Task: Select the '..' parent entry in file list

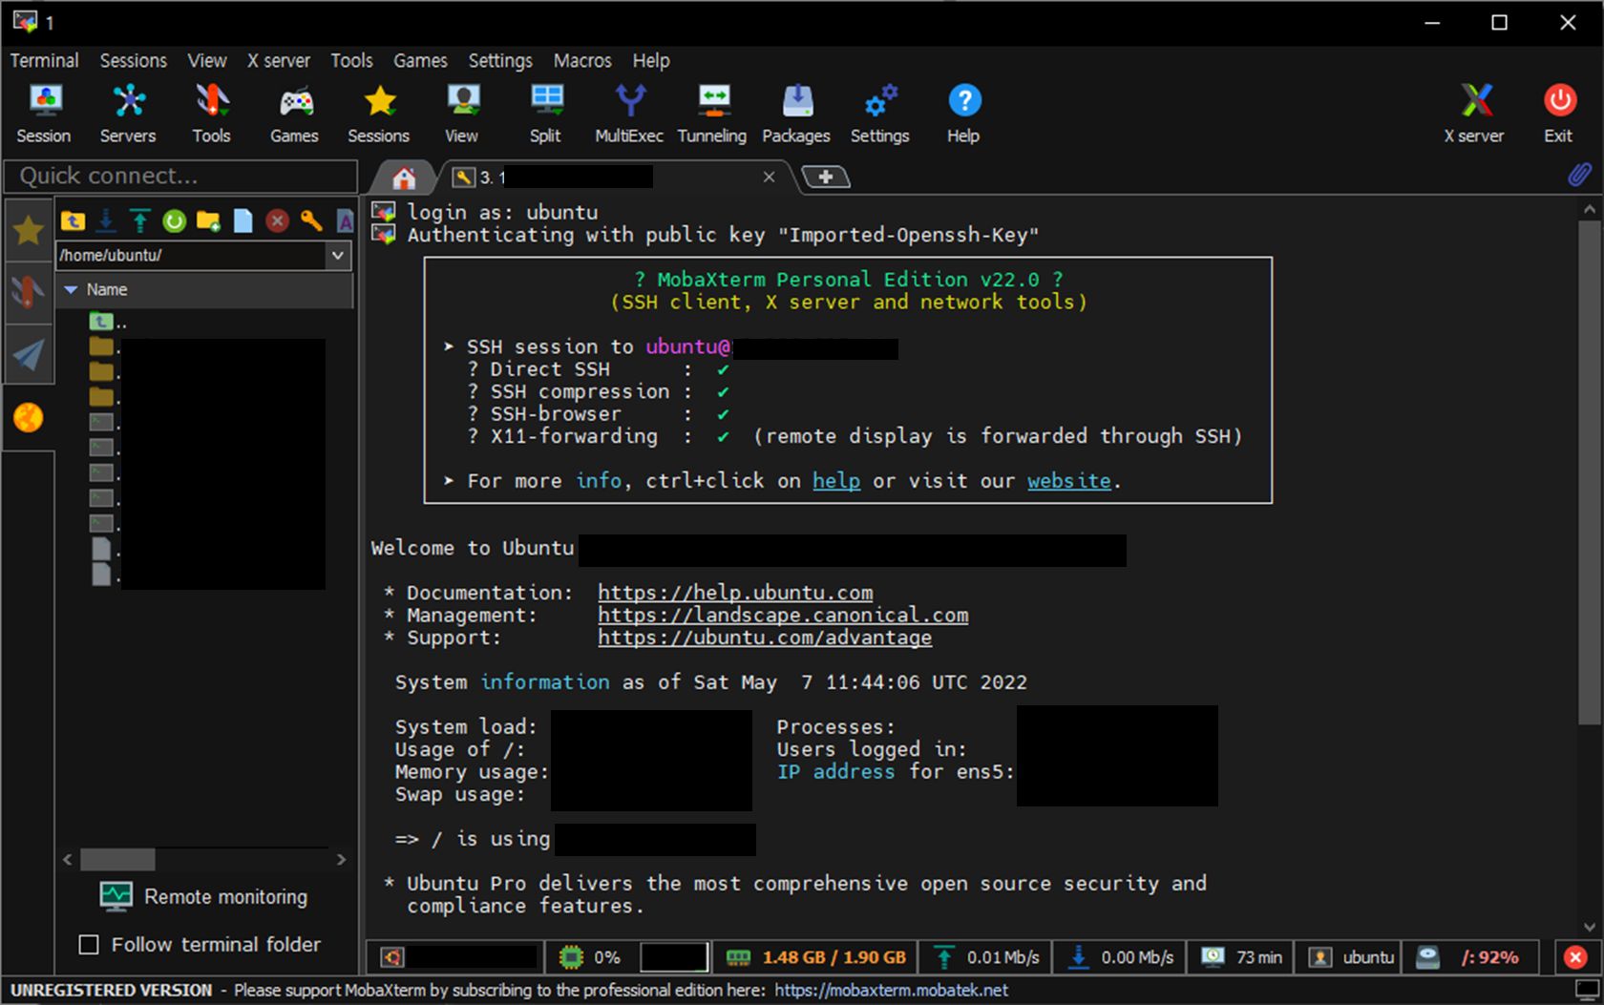Action: (x=108, y=323)
